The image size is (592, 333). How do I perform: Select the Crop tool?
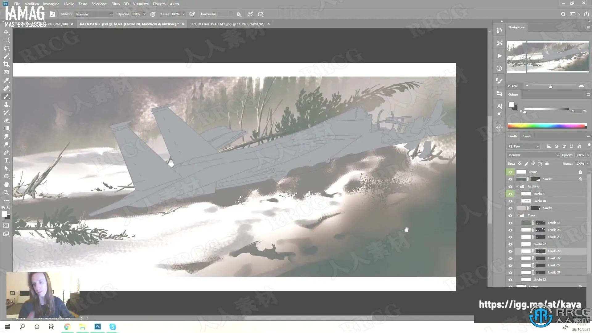(x=6, y=64)
